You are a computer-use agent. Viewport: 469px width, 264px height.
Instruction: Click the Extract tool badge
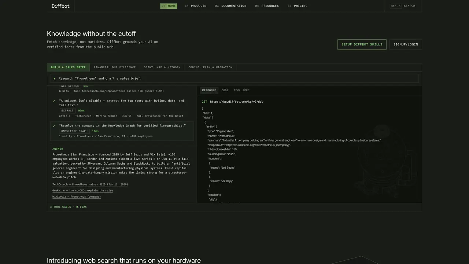pos(67,110)
